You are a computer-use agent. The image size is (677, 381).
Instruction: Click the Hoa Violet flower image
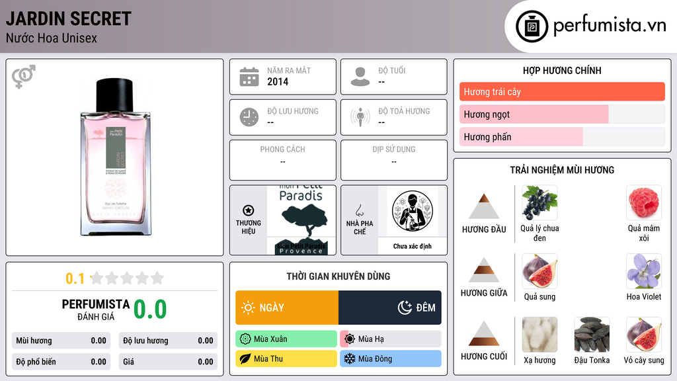644,271
